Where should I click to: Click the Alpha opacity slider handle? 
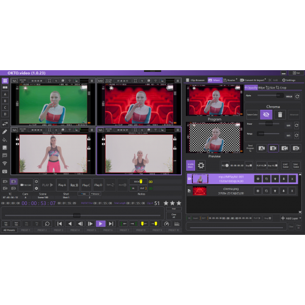pos(280,95)
